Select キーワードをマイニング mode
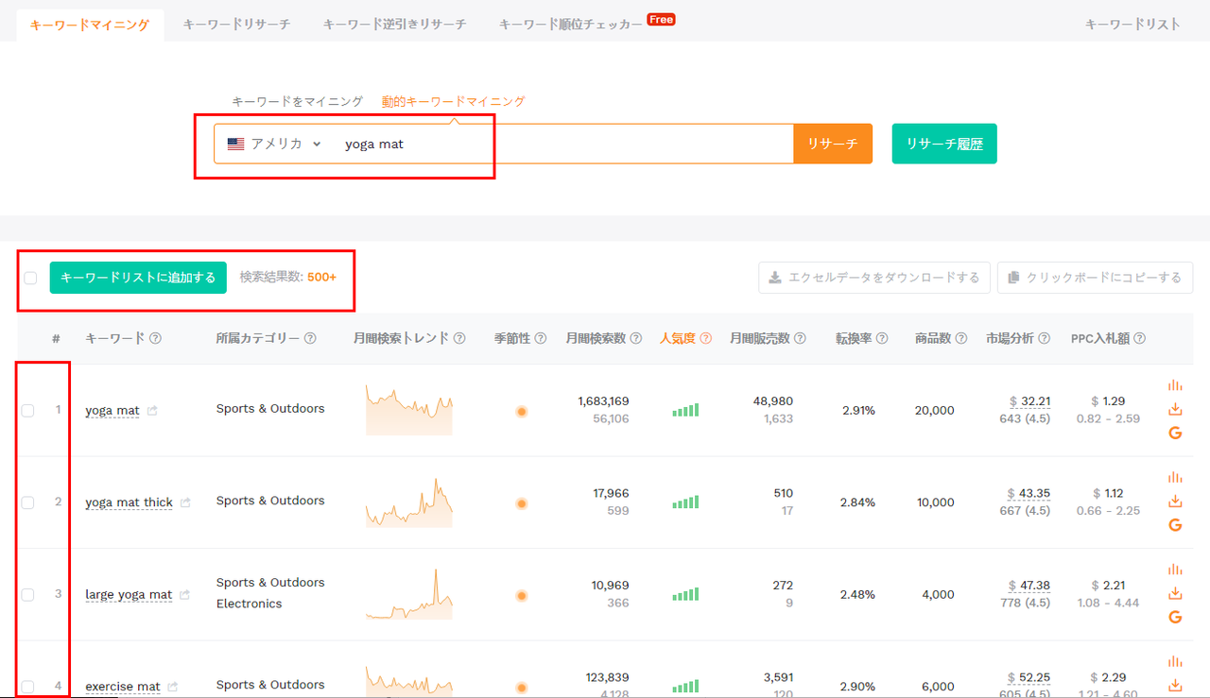 click(297, 101)
